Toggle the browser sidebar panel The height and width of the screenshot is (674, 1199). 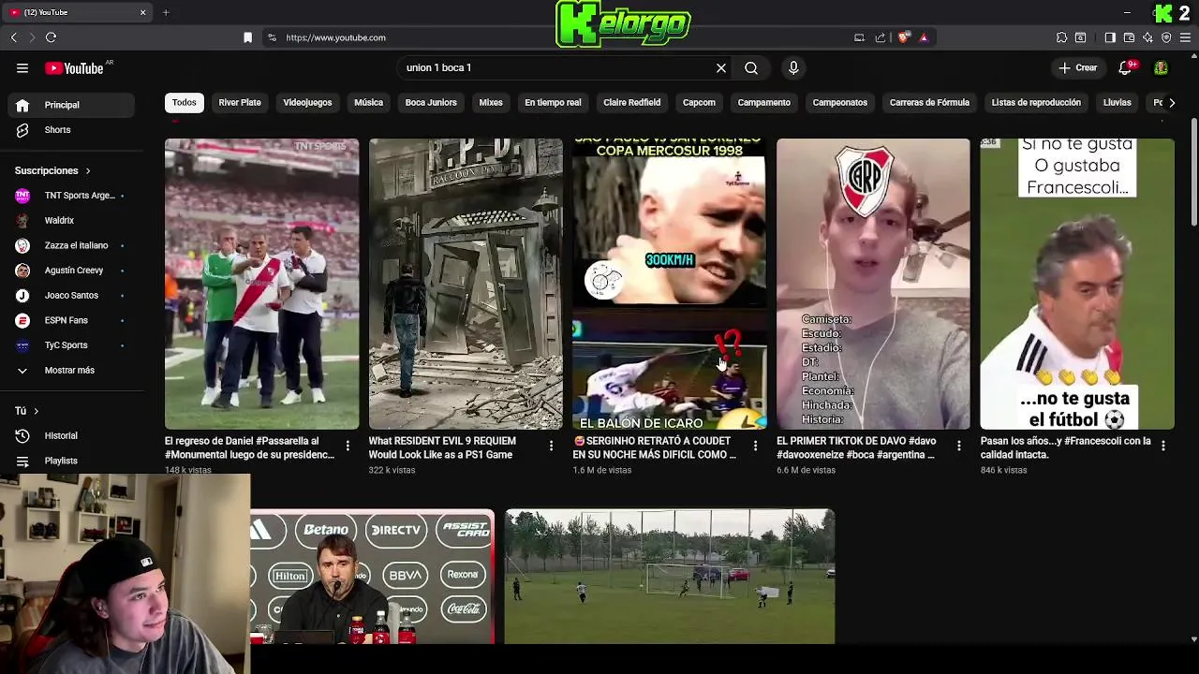point(1110,37)
